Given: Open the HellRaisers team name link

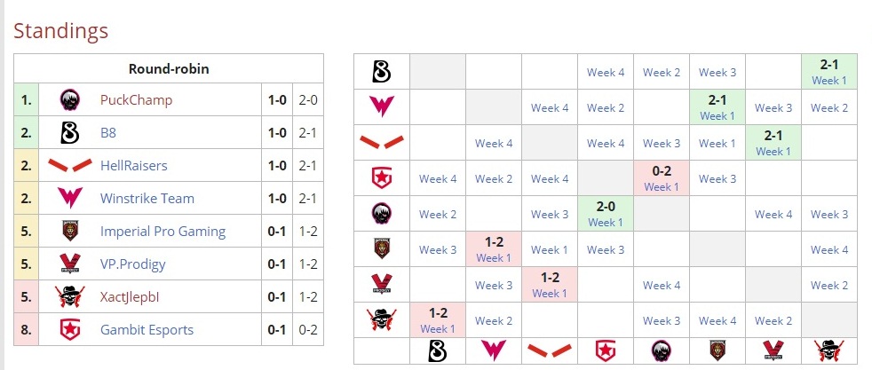Looking at the screenshot, I should 134,166.
